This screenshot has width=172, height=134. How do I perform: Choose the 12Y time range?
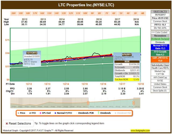tap(71, 13)
